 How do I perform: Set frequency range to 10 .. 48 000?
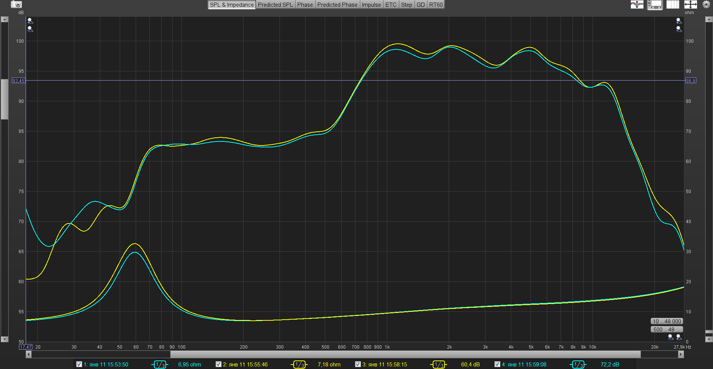667,321
